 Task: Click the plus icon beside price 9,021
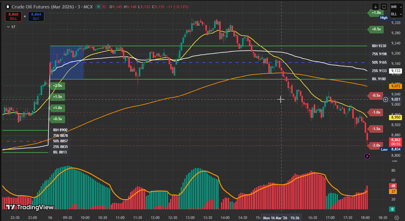tap(385, 99)
